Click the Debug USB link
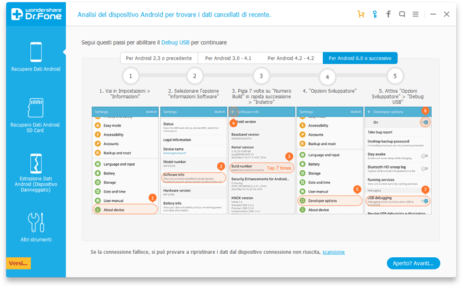 (x=175, y=43)
